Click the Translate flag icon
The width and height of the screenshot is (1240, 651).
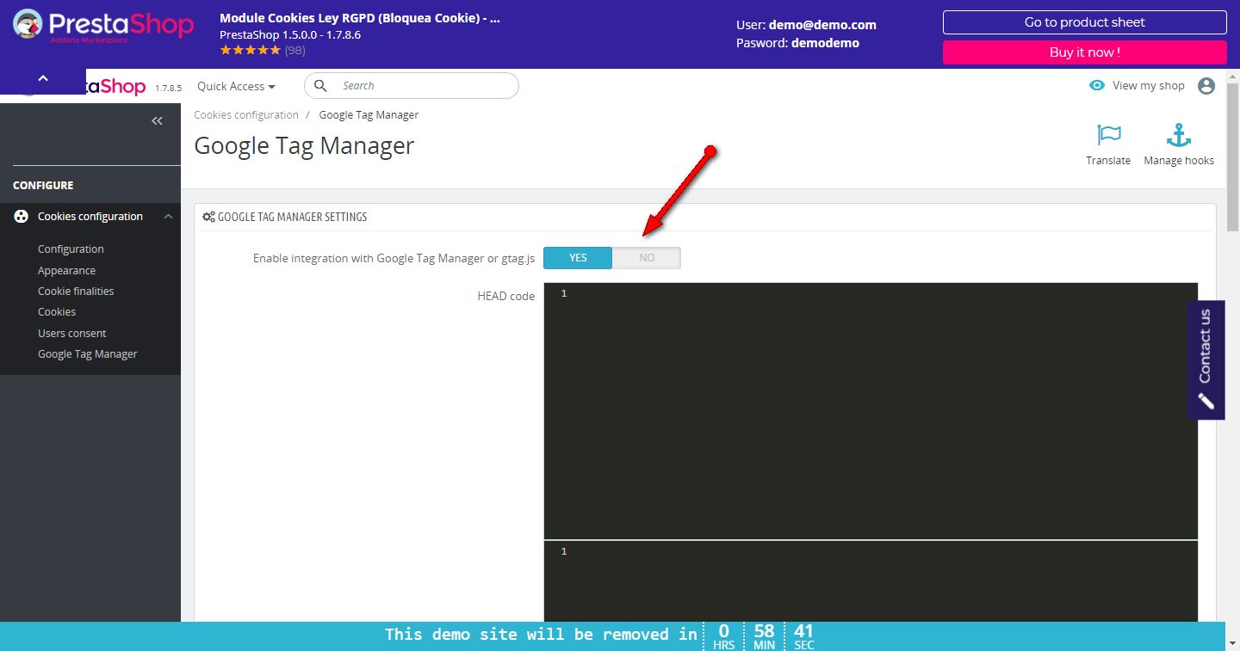(1108, 136)
